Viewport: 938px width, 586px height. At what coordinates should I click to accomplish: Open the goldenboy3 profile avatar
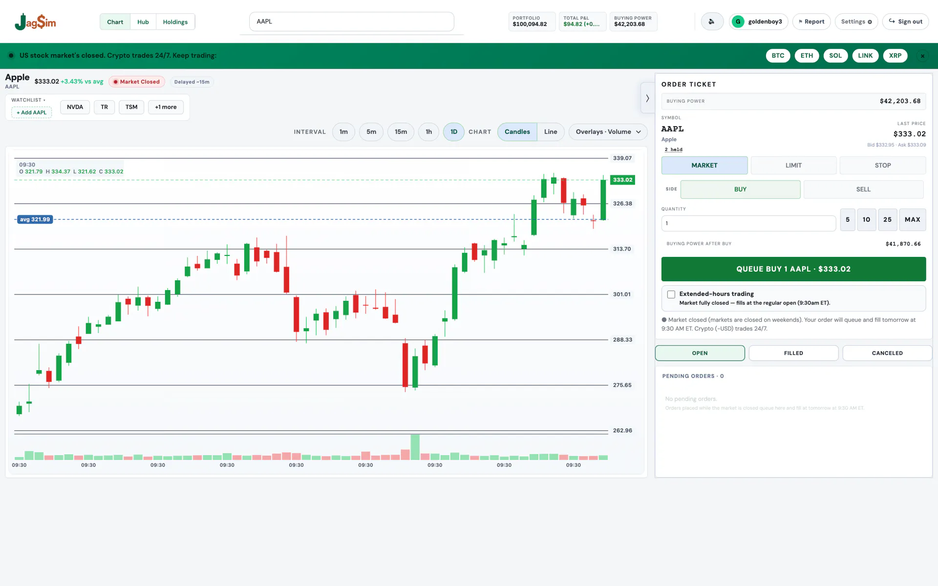click(x=738, y=21)
